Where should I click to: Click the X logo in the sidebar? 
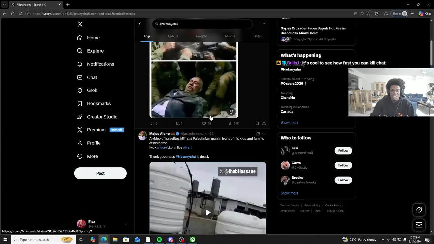pyautogui.click(x=80, y=24)
